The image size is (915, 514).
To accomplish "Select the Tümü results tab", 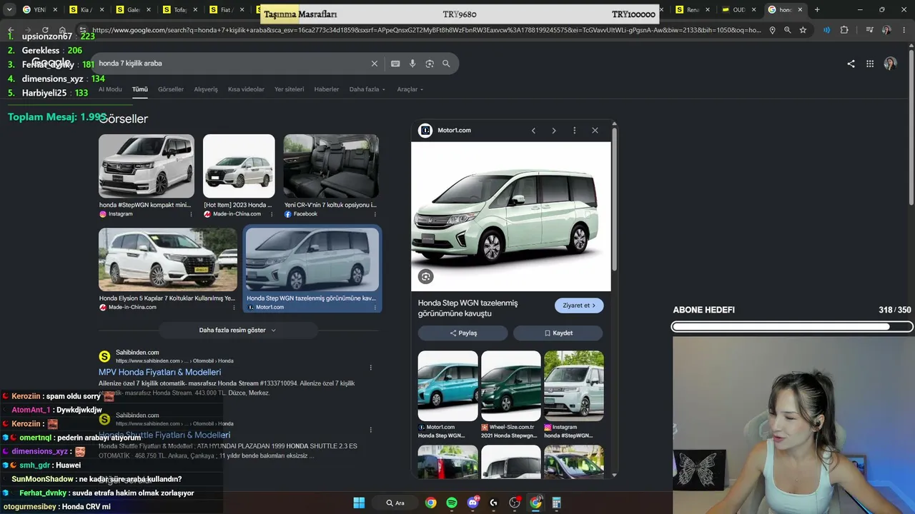I will coord(140,89).
